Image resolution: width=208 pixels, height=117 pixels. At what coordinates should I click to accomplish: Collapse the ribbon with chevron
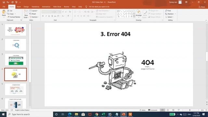[x=206, y=20]
